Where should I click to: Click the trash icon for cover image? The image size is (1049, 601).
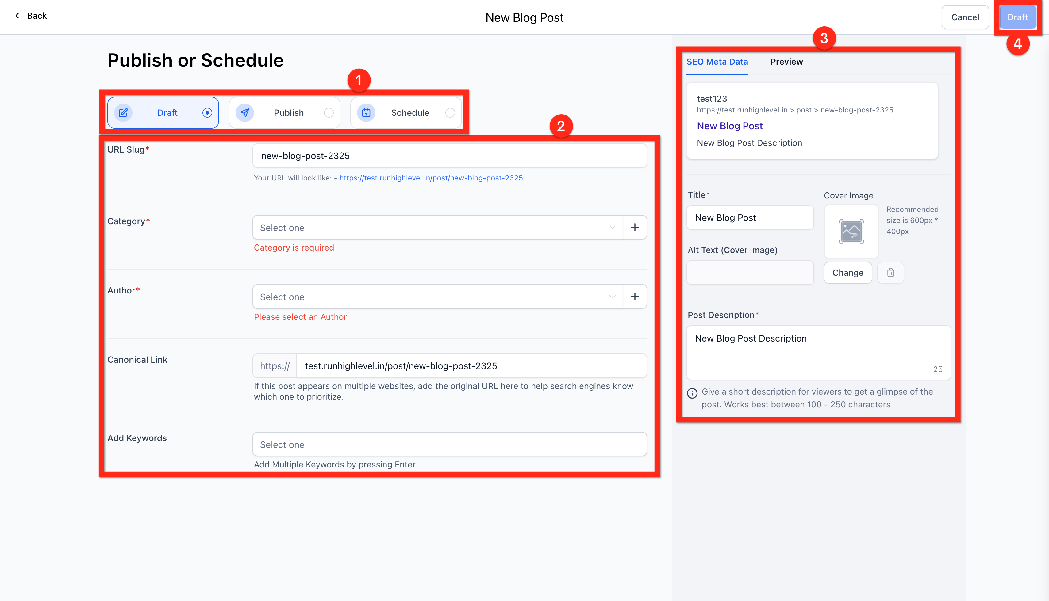pyautogui.click(x=890, y=273)
